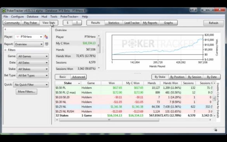Sort by the Won column header

(112, 83)
